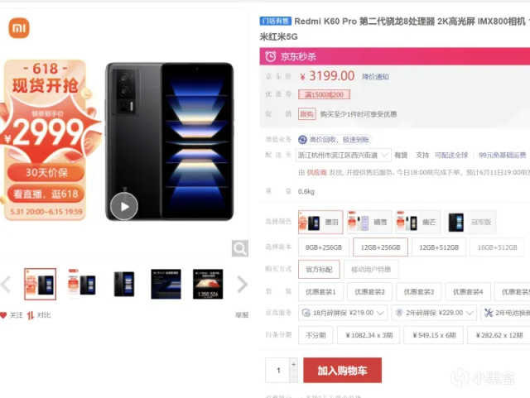Play the product video

tap(124, 206)
